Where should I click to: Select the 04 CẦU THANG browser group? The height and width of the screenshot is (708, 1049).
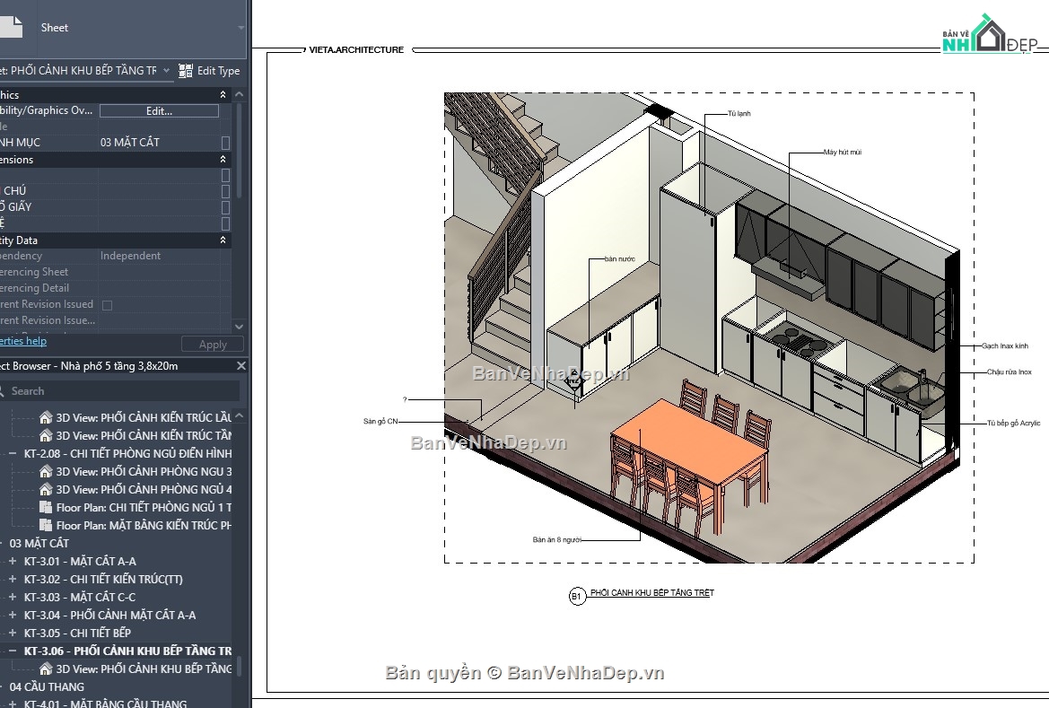47,687
